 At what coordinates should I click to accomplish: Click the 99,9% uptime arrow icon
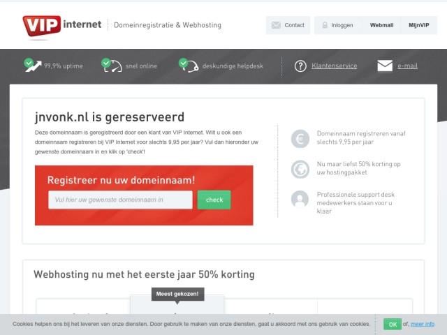click(33, 65)
